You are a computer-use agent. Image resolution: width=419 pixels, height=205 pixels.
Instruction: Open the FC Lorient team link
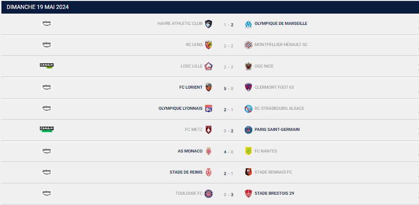click(191, 87)
